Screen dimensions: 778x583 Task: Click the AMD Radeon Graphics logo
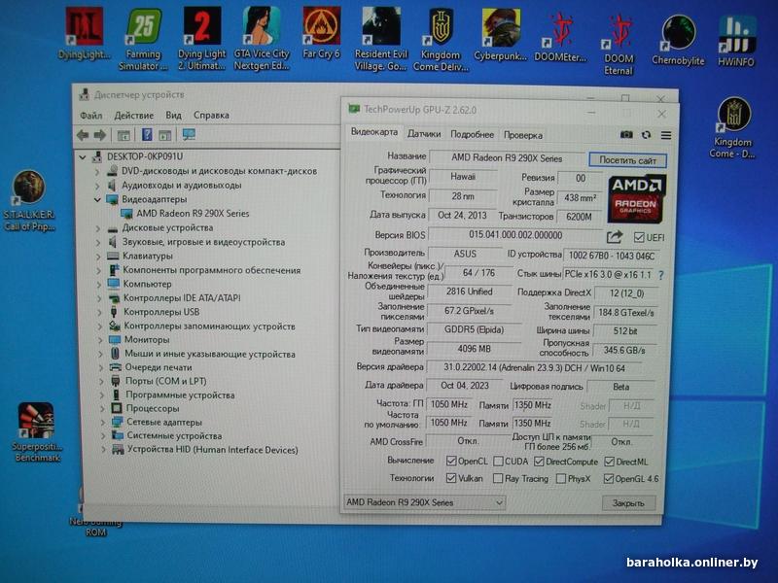pos(637,199)
